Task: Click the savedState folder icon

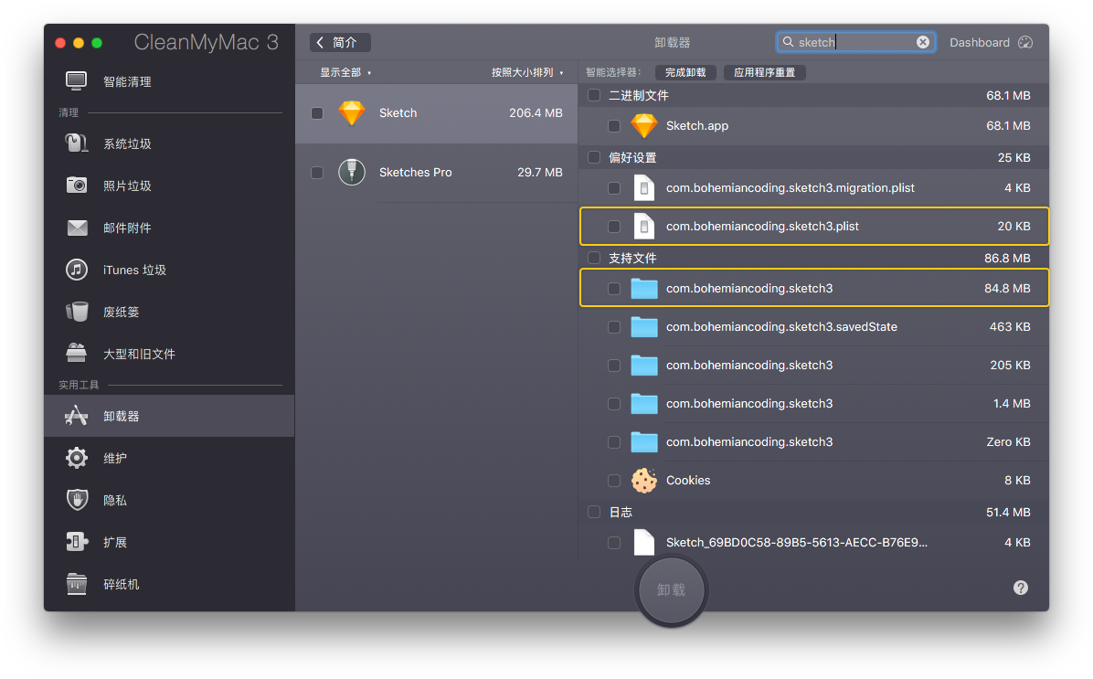Action: (x=643, y=326)
